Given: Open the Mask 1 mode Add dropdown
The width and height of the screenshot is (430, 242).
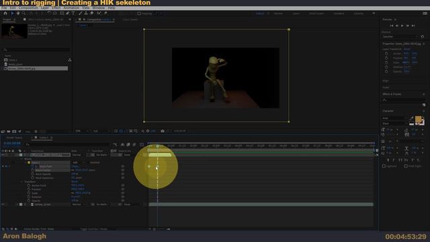Looking at the screenshot, I should 79,163.
